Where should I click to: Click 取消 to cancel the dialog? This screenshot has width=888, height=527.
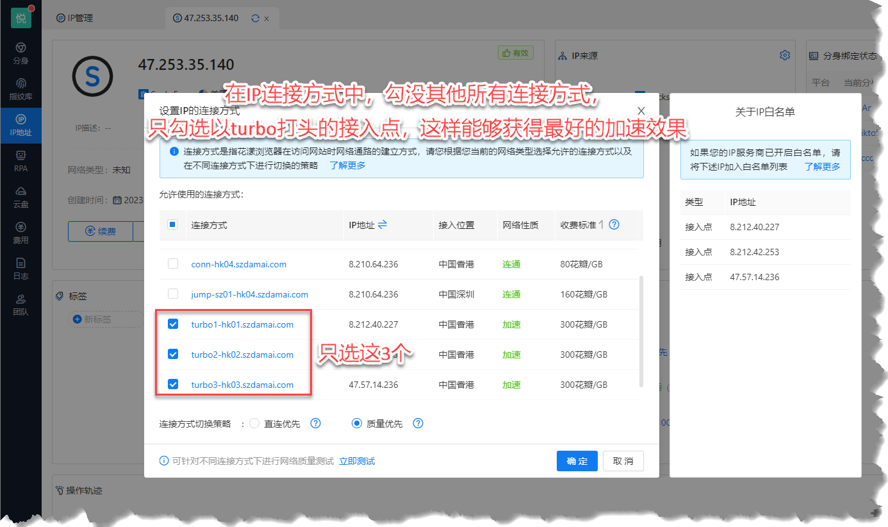(x=623, y=461)
